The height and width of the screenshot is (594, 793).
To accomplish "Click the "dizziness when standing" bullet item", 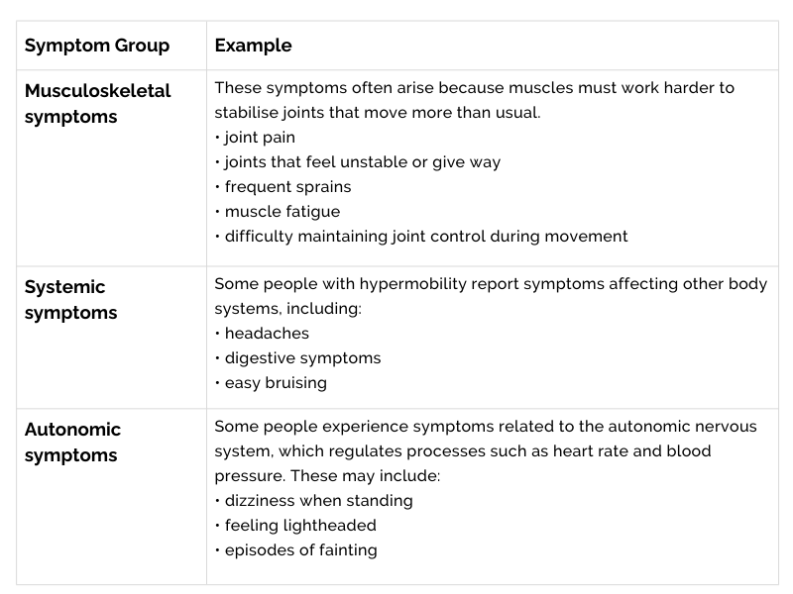I will [x=318, y=501].
